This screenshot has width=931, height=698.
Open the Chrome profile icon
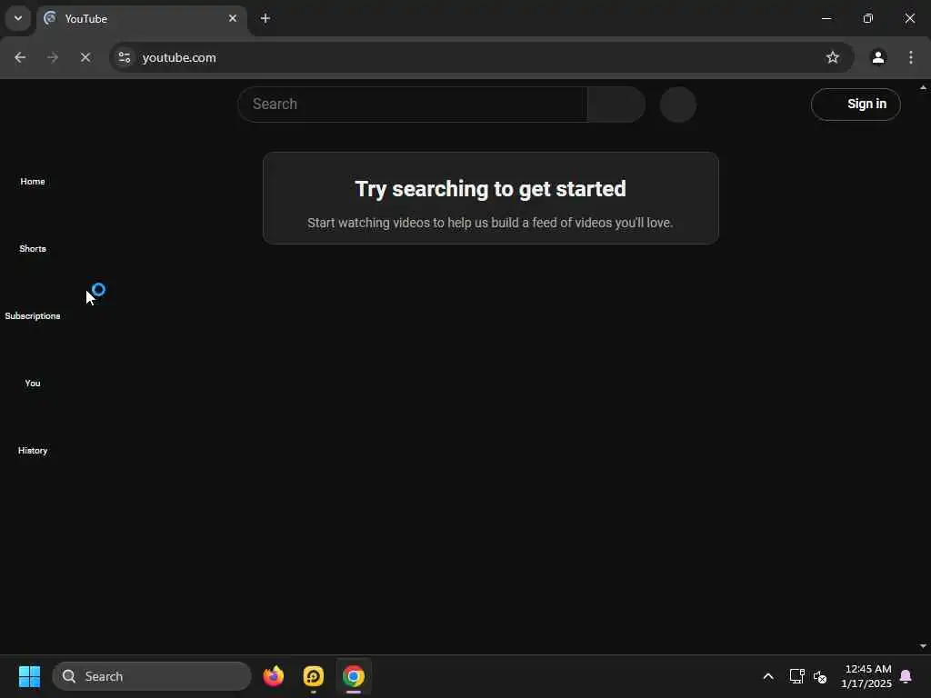pyautogui.click(x=878, y=57)
